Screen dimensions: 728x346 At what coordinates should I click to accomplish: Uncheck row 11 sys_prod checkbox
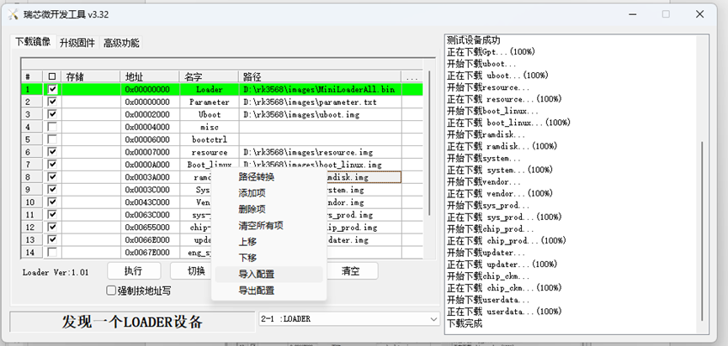[x=53, y=214]
